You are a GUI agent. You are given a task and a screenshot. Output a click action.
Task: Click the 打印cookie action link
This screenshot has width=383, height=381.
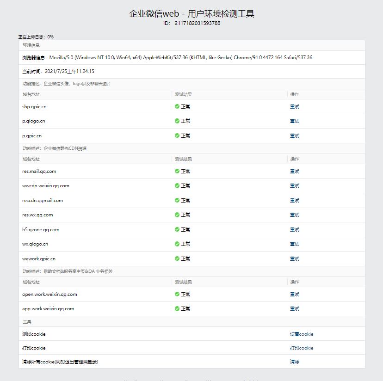(x=302, y=348)
